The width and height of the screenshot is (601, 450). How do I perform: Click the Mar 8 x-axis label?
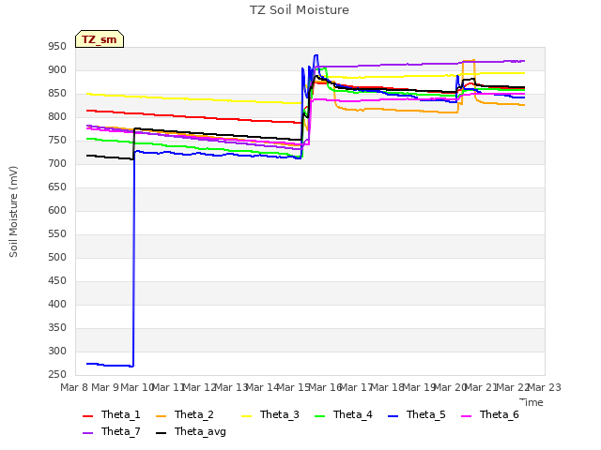click(75, 387)
